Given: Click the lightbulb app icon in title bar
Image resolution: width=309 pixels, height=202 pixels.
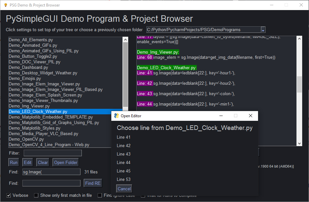Looking at the screenshot, I should [5, 5].
